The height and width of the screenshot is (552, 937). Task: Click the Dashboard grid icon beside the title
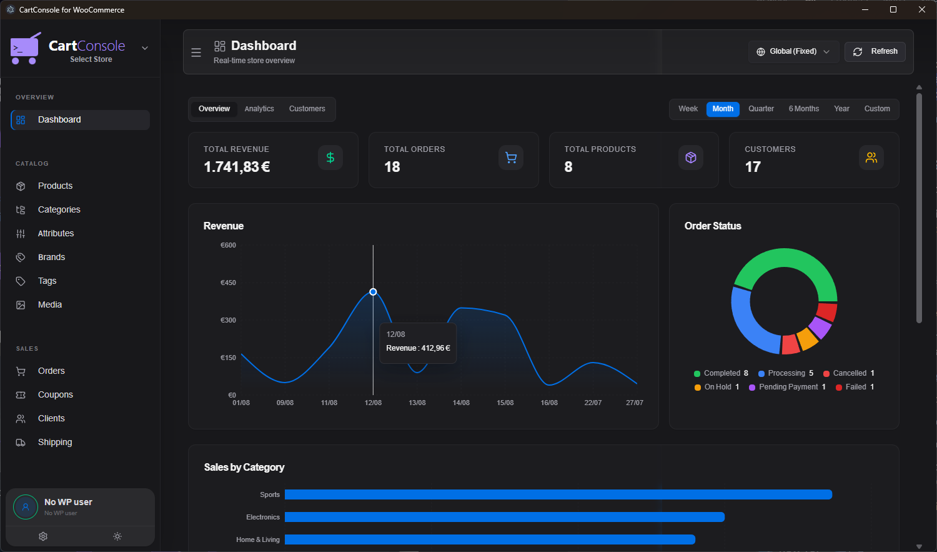[220, 46]
